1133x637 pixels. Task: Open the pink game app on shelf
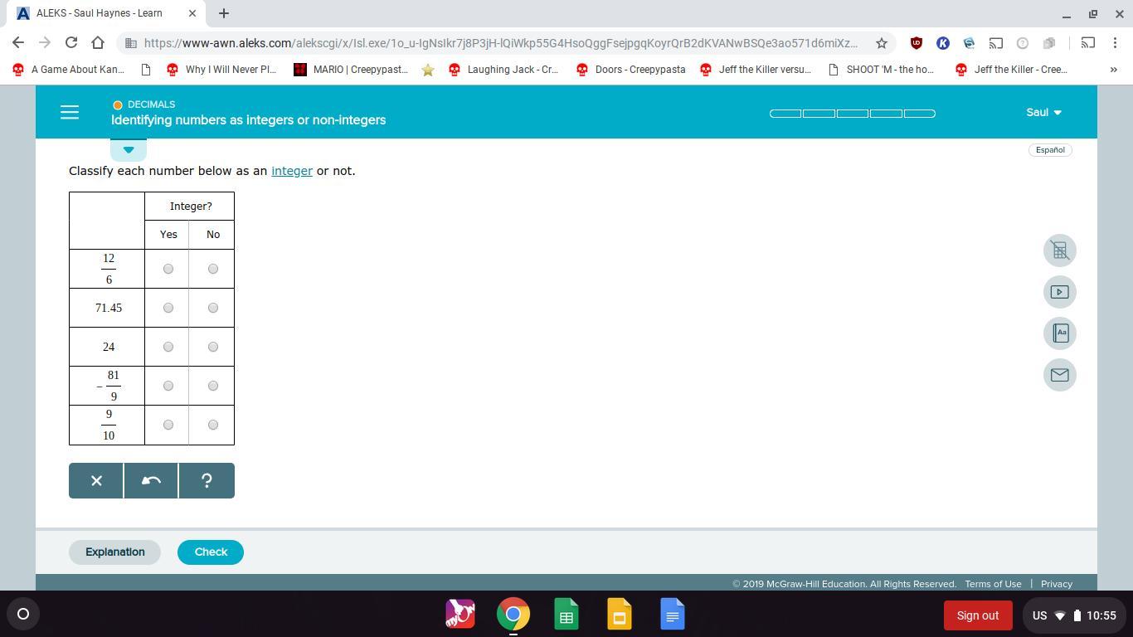pos(460,615)
